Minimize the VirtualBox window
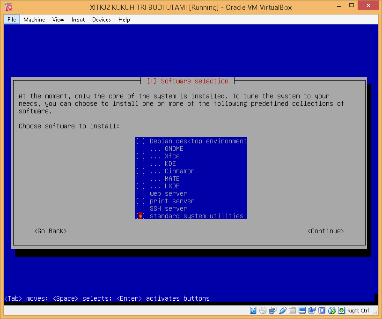This screenshot has width=382, height=319. tap(339, 6)
